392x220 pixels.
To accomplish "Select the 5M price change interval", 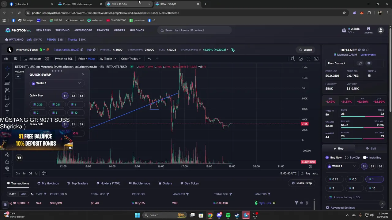I will pos(330,100).
